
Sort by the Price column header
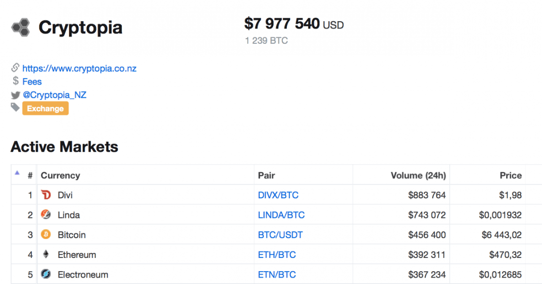tap(510, 176)
